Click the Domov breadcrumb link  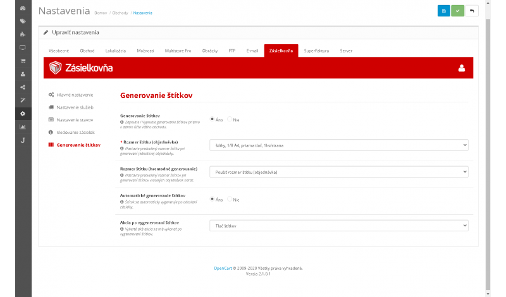[x=101, y=13]
